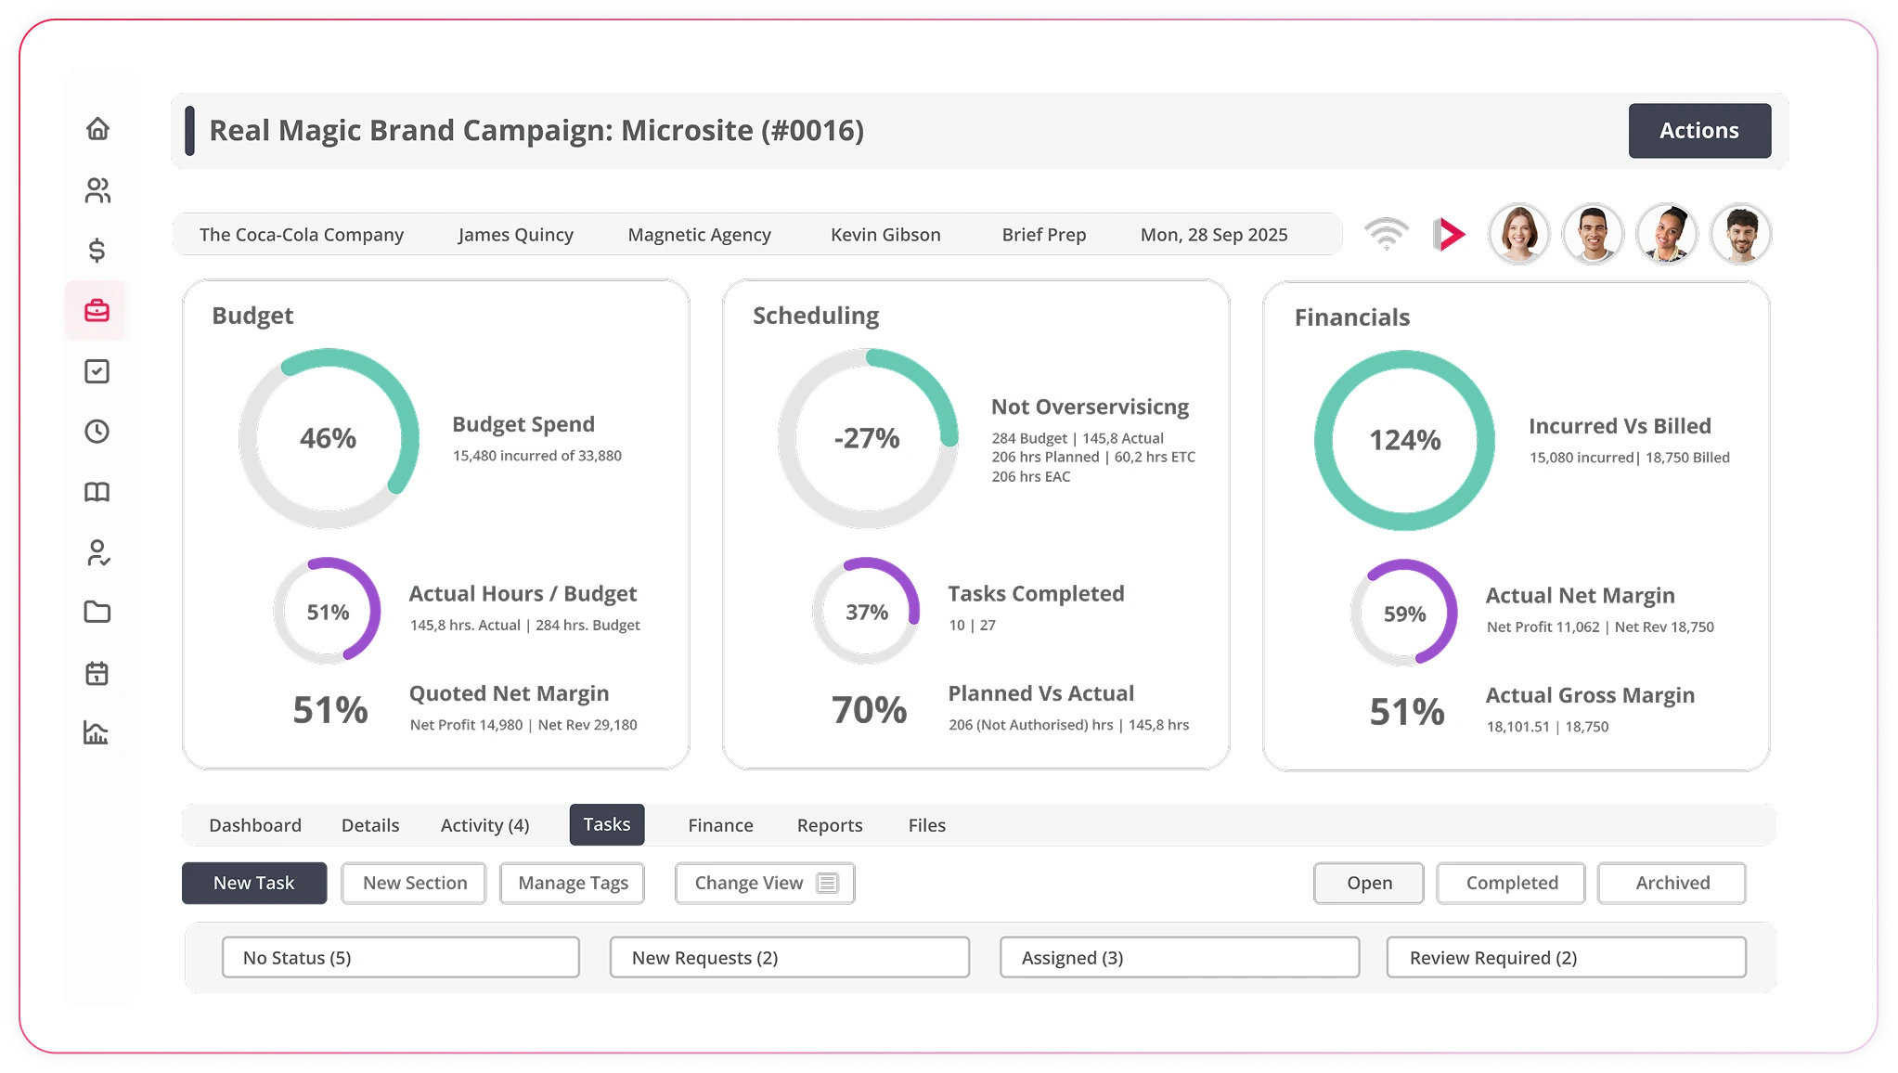Viewport: 1898px width, 1073px height.
Task: Open the checkbox tasks icon in sidebar
Action: 97,371
